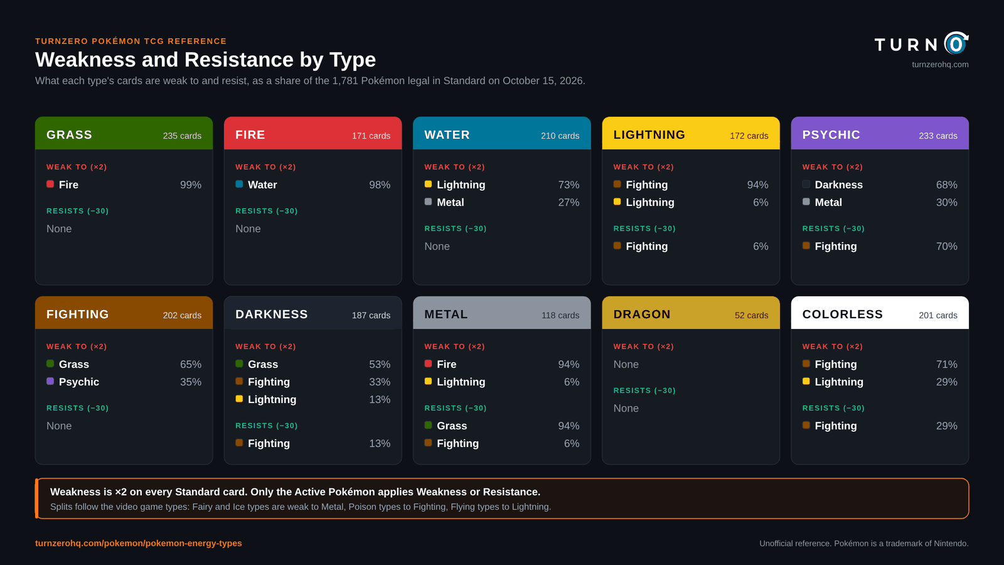This screenshot has height=565, width=1004.
Task: Open the turnzerohq.com/pokemon/pokemon-energy-types footer link
Action: click(x=139, y=544)
